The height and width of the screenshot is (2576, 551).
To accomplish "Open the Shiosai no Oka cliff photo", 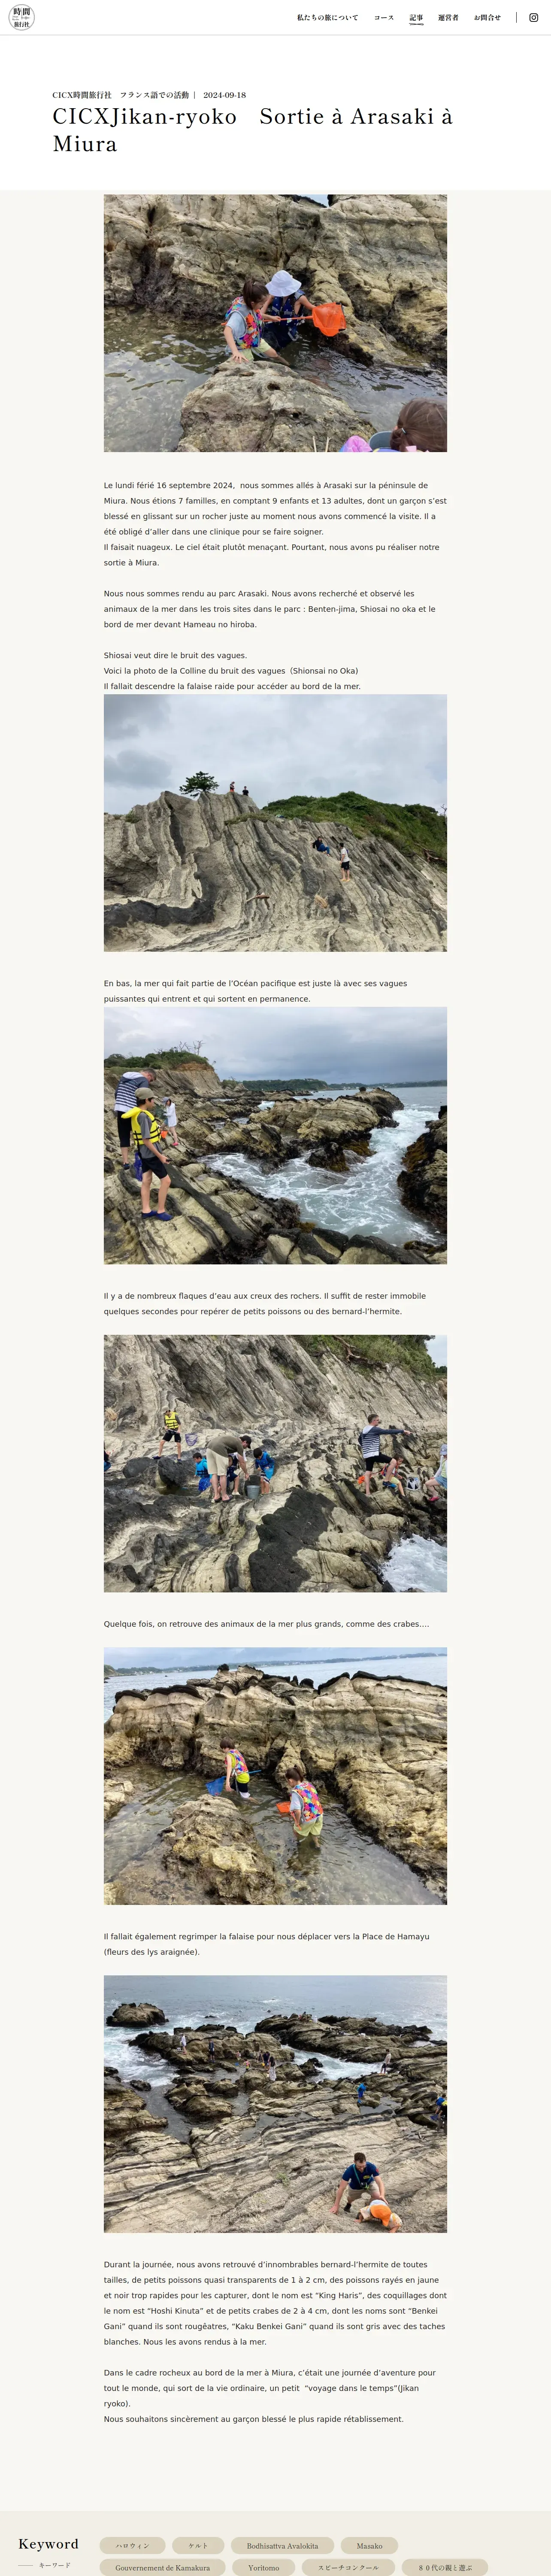I will 275,822.
